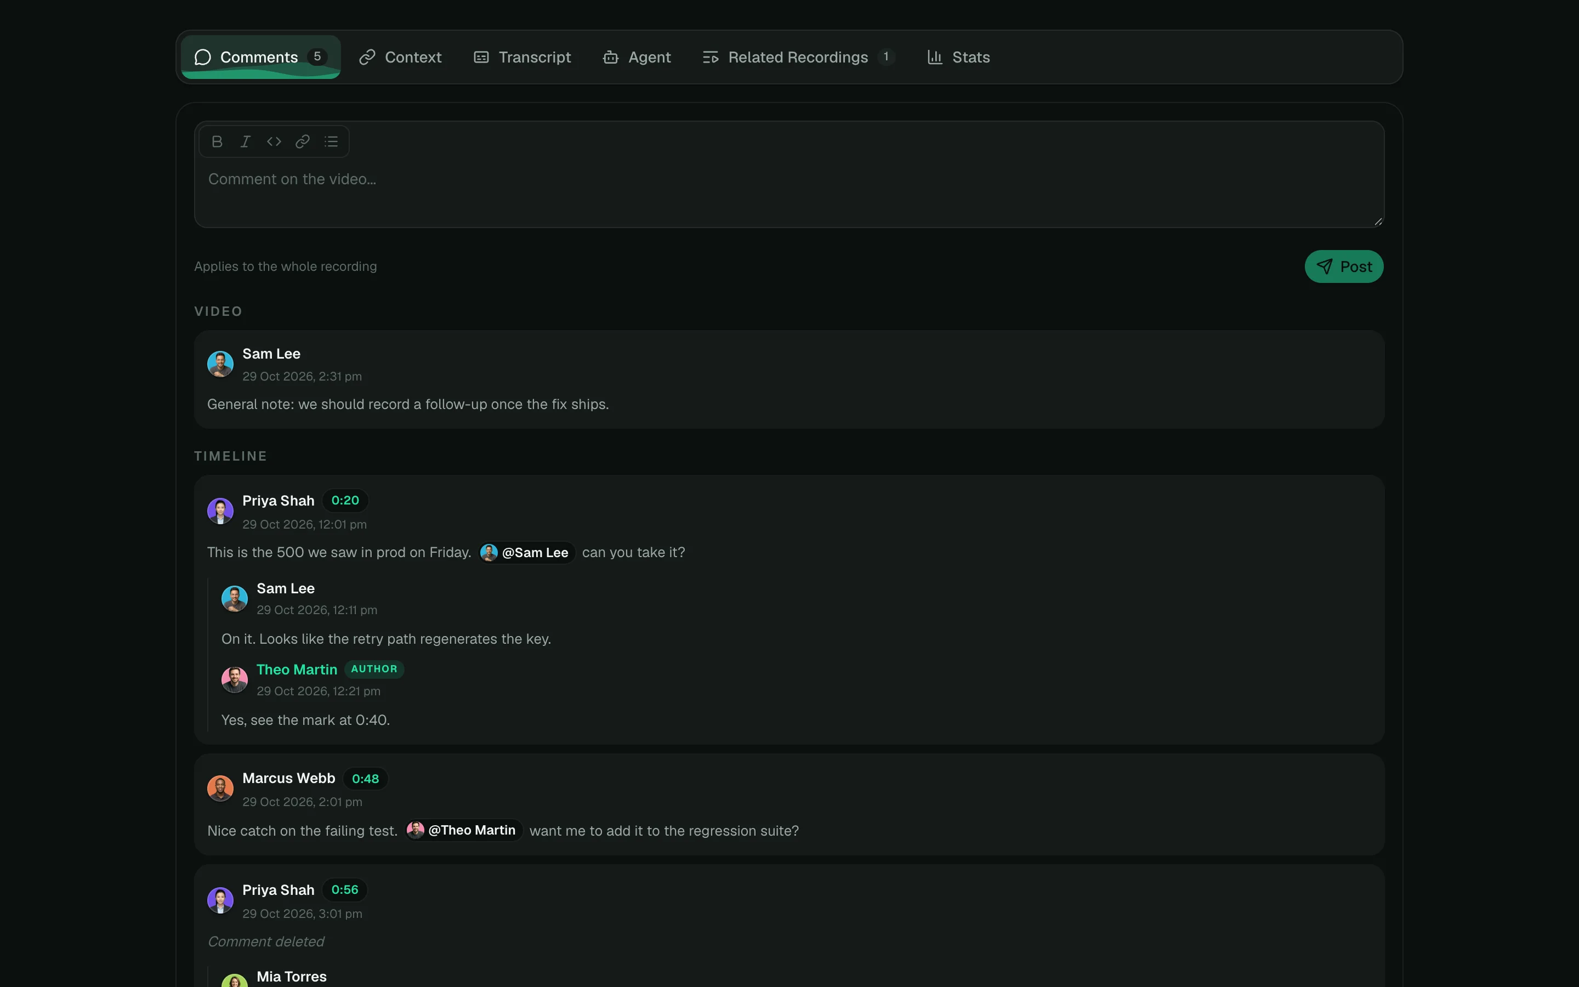
Task: Click the @Sam Lee mention chip
Action: coord(526,553)
